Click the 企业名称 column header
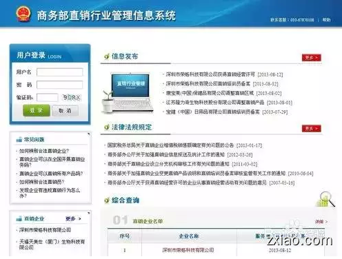The width and height of the screenshot is (342, 259). point(189,236)
